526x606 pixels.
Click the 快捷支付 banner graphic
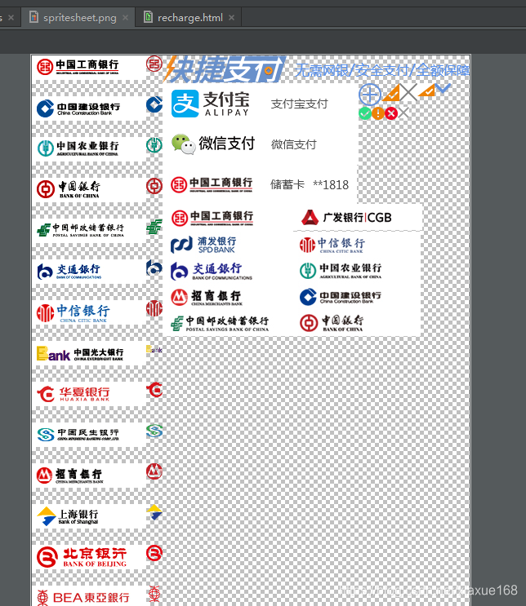tap(225, 69)
